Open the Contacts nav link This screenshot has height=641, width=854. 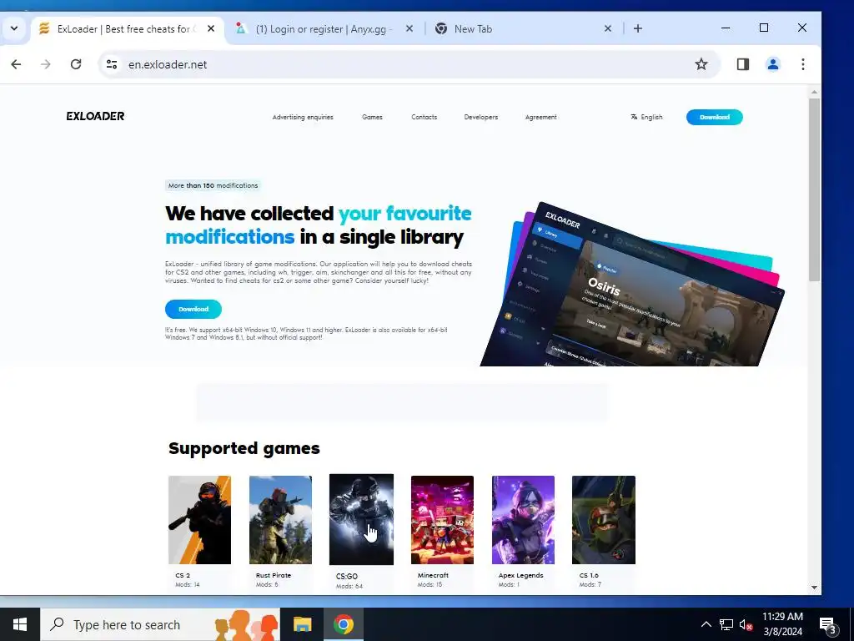click(x=424, y=117)
